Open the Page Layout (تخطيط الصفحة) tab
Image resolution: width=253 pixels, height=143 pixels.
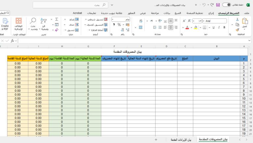pos(195,13)
